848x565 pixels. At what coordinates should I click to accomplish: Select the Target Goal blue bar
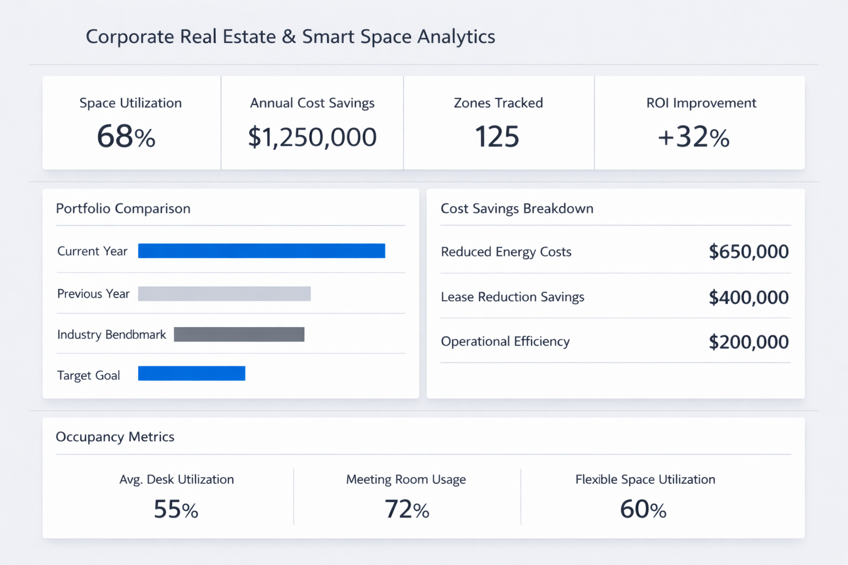191,374
